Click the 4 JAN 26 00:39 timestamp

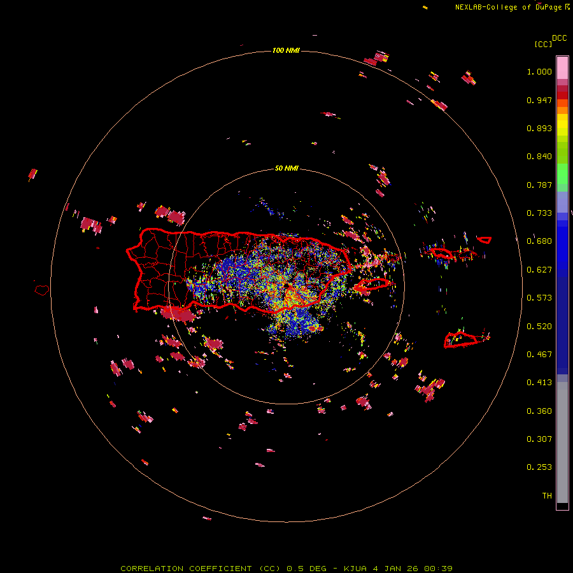coord(413,569)
